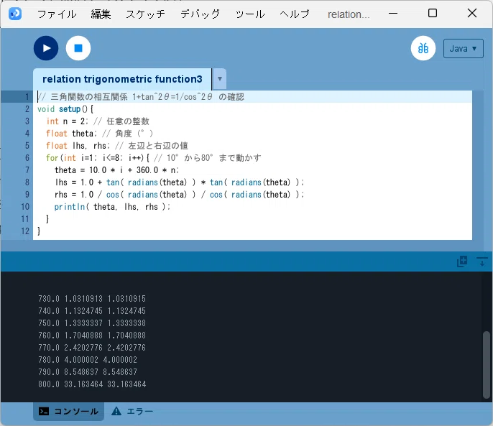Screen dimensions: 493x426
Task: Click line number 1 in the gutter
Action: coord(27,97)
